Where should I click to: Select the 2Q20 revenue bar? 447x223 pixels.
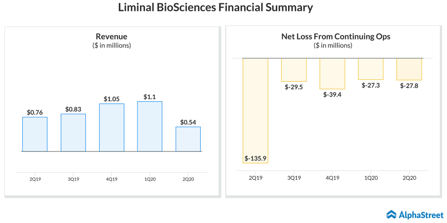tap(188, 139)
